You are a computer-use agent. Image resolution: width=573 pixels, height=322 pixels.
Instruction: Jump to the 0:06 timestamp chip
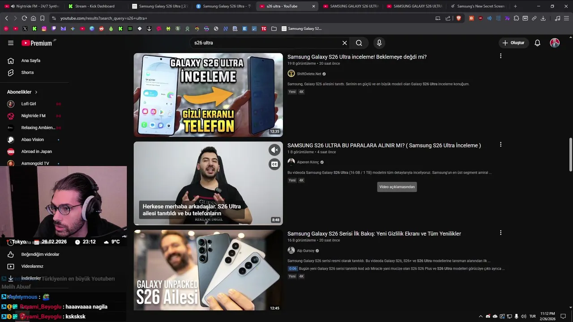(x=293, y=269)
